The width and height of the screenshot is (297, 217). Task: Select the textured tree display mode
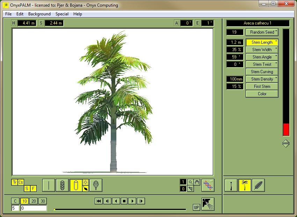(96, 185)
